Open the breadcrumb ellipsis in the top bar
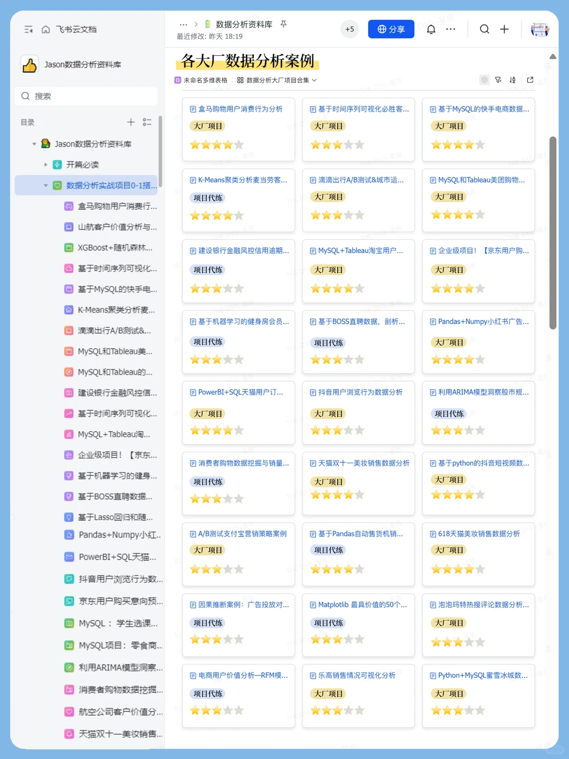This screenshot has height=759, width=569. point(183,25)
